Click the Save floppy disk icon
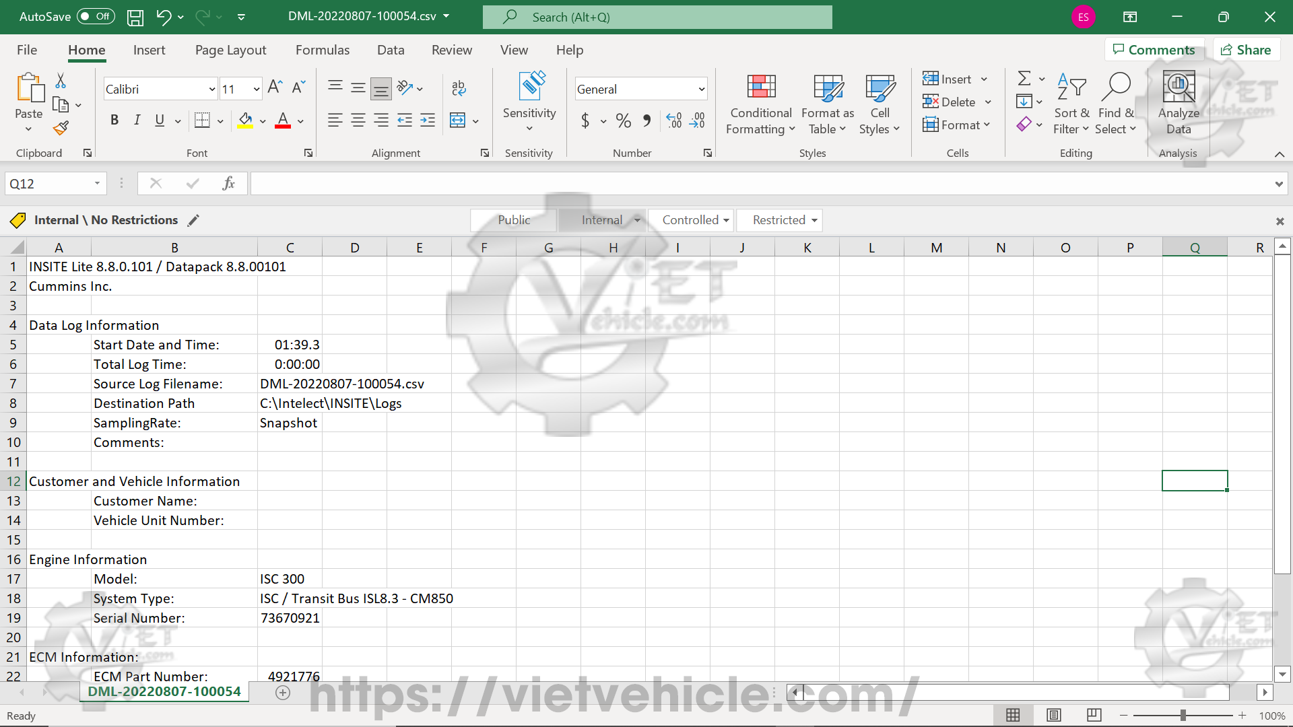1293x727 pixels. tap(135, 18)
